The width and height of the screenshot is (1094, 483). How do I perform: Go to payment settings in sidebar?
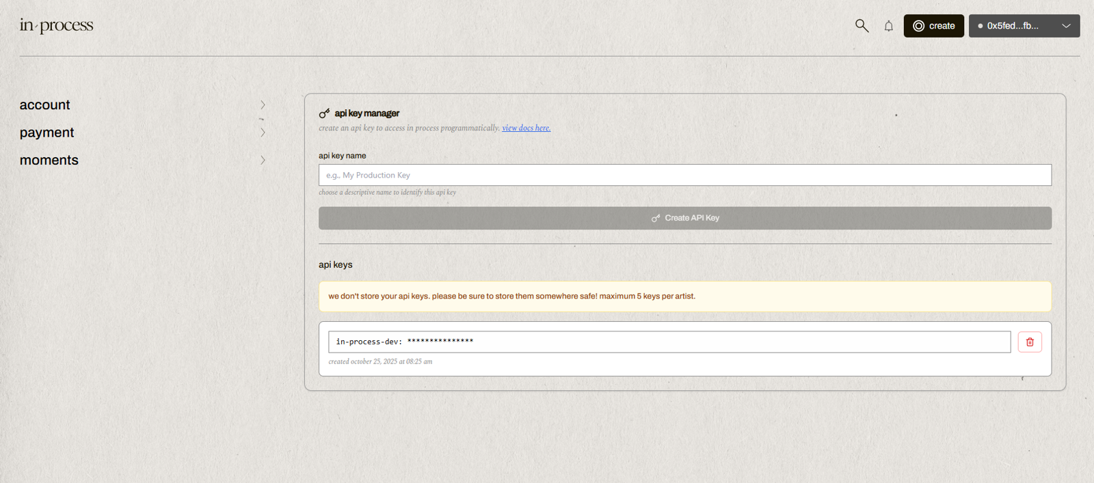[46, 133]
